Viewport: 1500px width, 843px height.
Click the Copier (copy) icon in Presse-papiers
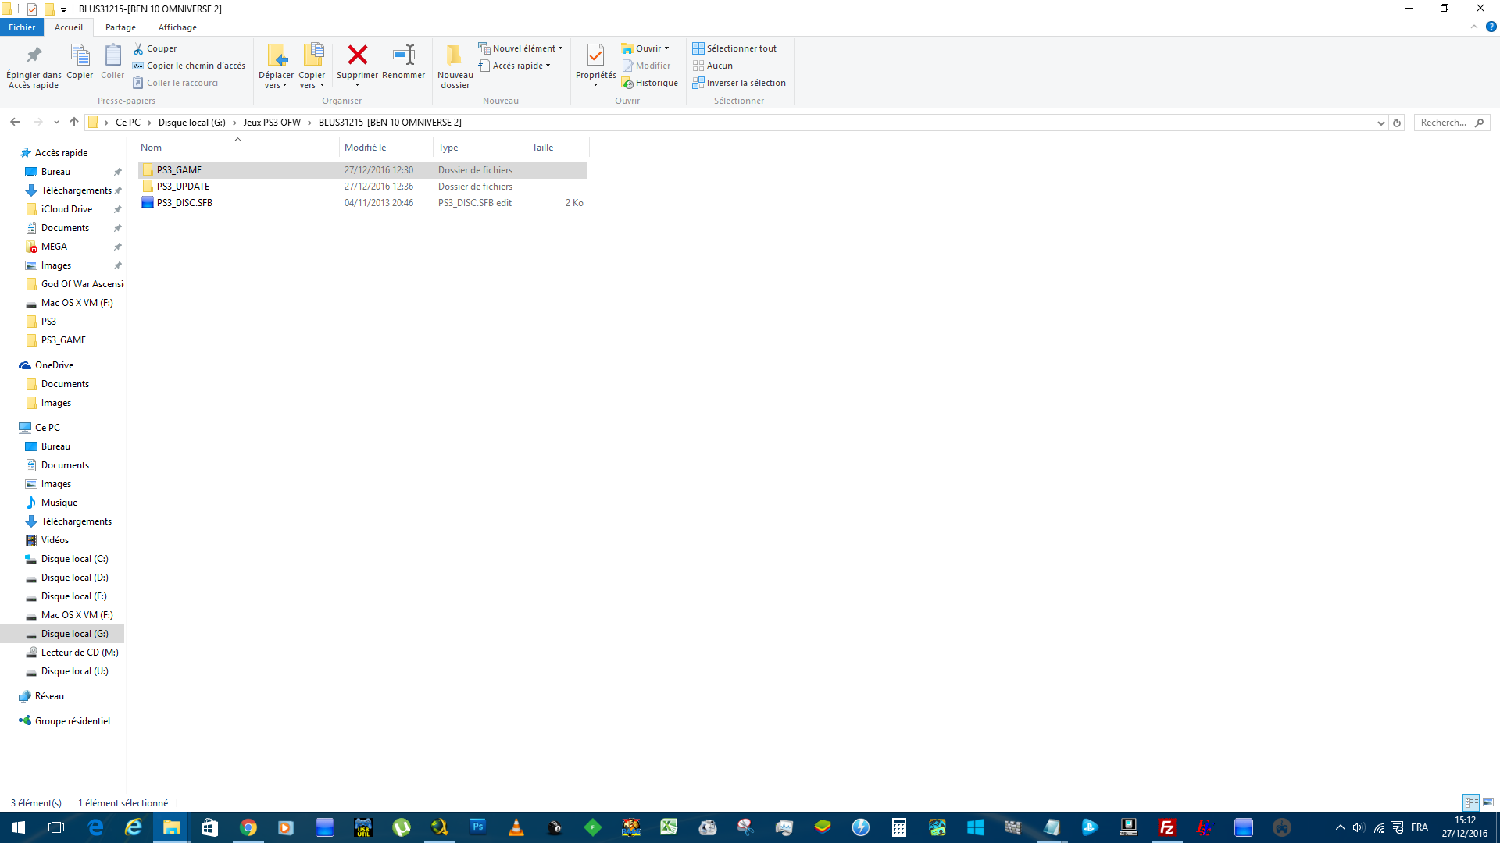pos(80,55)
